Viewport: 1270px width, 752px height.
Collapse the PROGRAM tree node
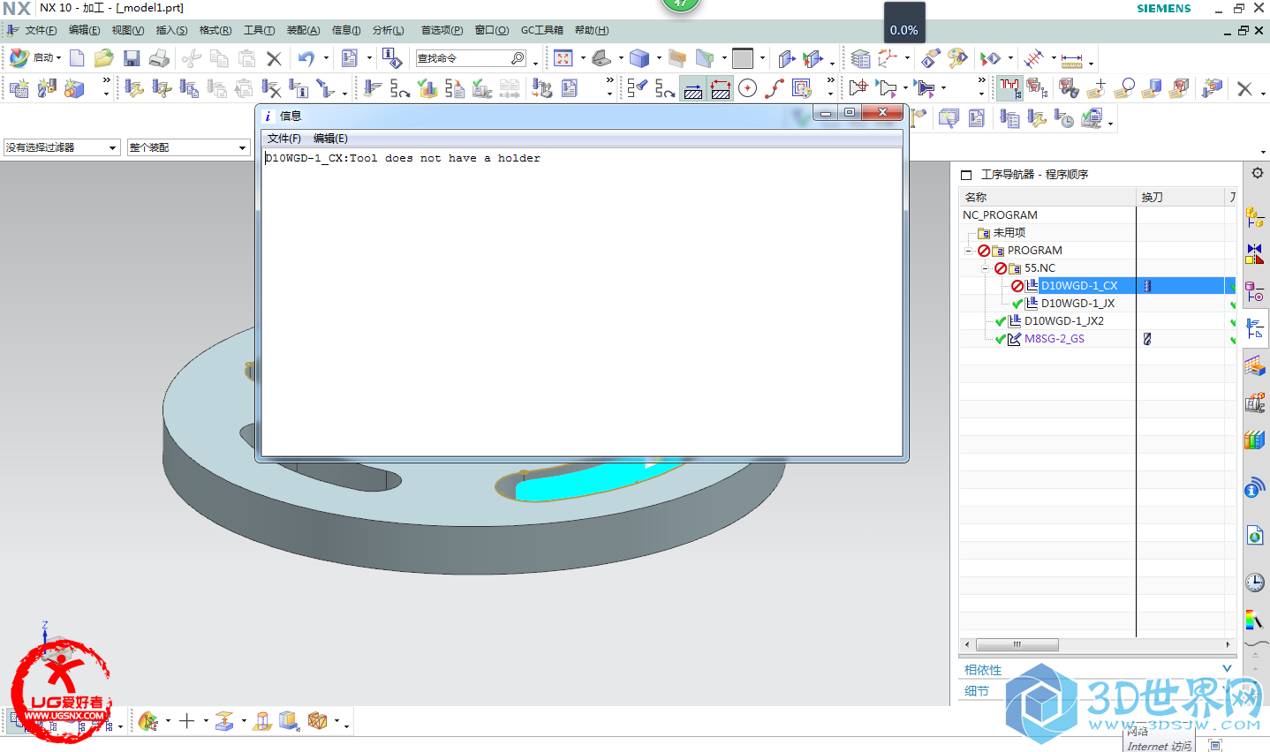968,251
